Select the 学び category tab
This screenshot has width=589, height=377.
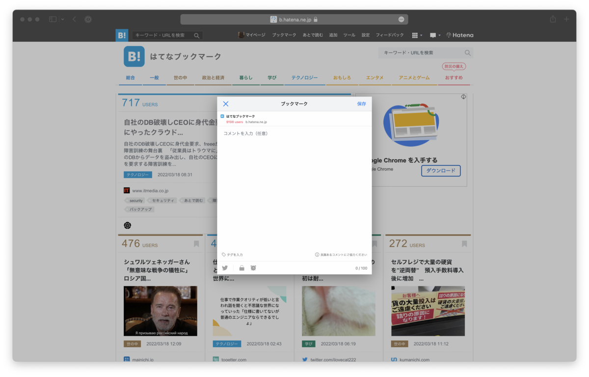point(272,78)
